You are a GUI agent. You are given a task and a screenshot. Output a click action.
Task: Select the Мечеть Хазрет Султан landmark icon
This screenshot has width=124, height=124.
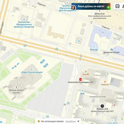17,87
